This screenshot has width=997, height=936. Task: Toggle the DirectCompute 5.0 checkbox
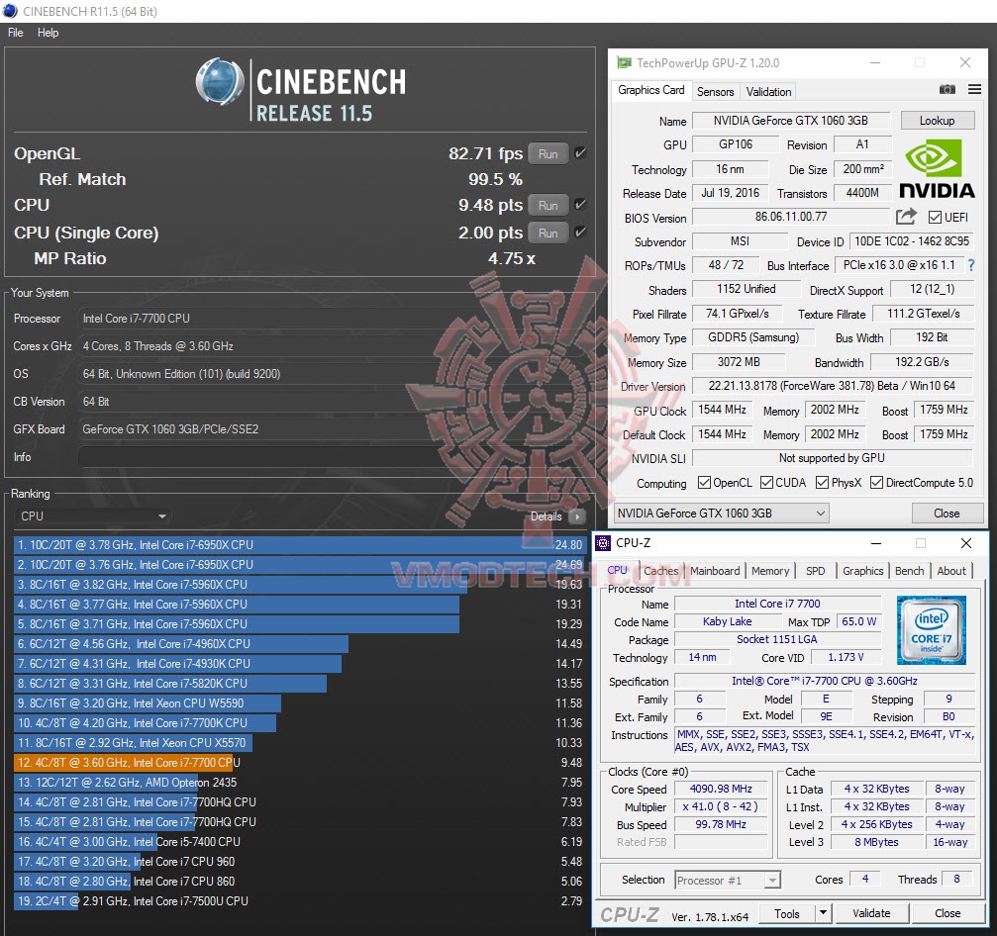click(x=876, y=482)
